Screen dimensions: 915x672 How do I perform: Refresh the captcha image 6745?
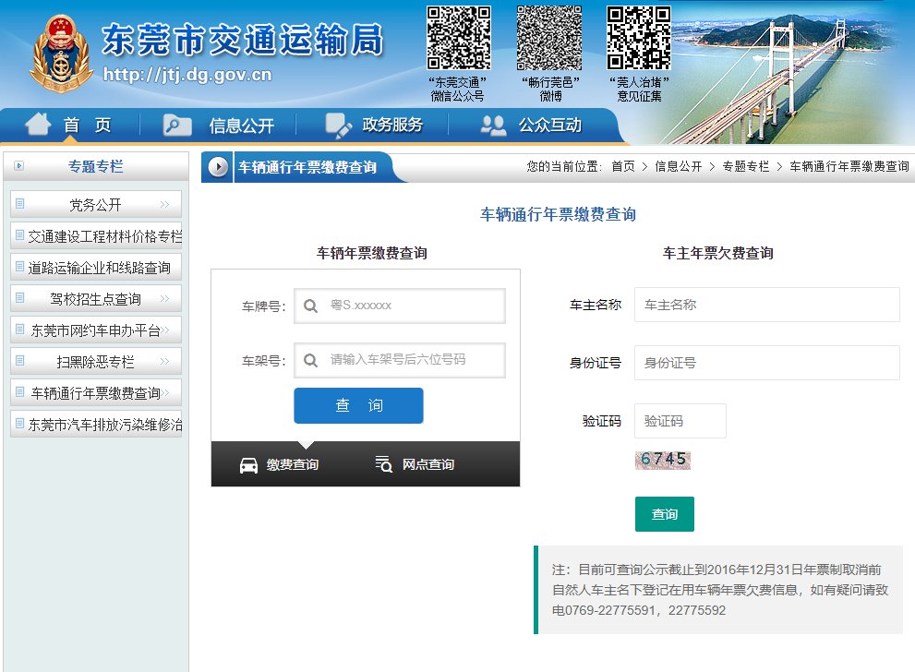[663, 460]
